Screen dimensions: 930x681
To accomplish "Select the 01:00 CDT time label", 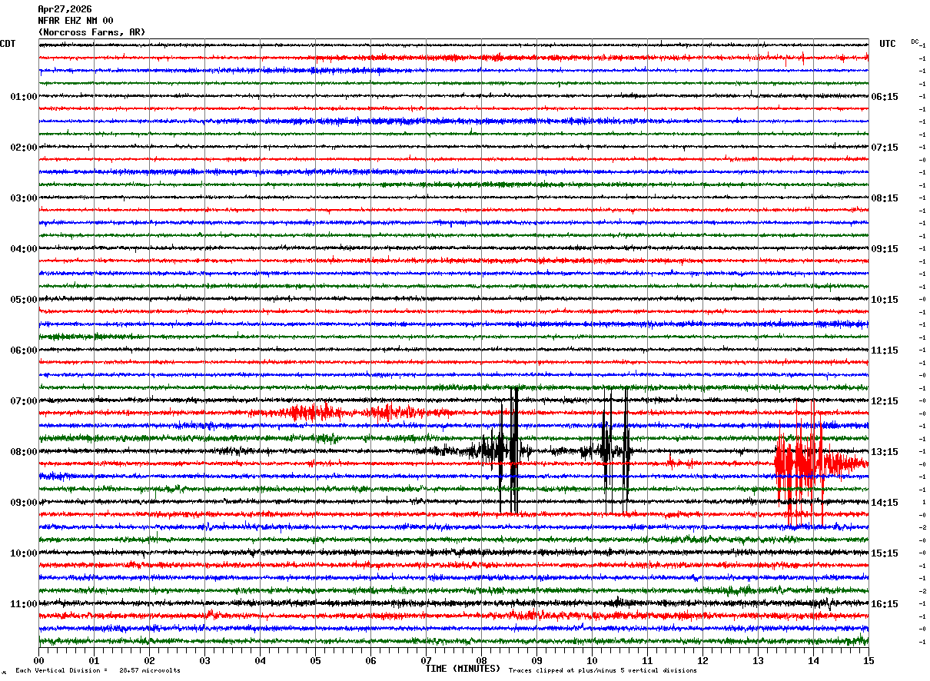I will point(24,97).
